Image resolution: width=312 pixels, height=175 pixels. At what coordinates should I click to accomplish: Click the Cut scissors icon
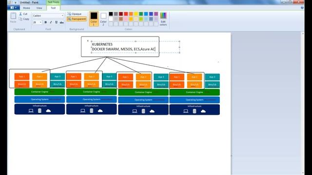20,14
